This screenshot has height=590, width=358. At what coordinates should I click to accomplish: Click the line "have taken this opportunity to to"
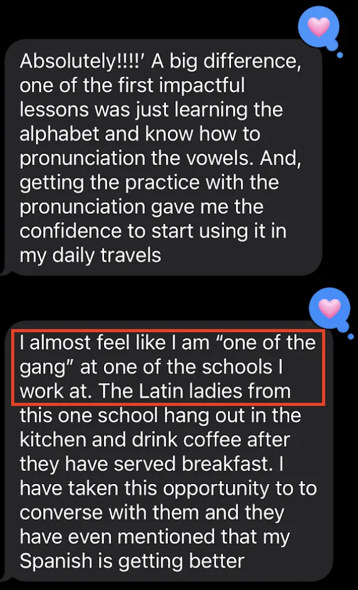click(x=168, y=488)
